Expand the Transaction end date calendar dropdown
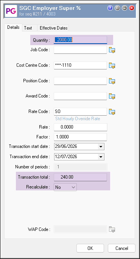Viewport: 140px width, 259px height. 101,157
